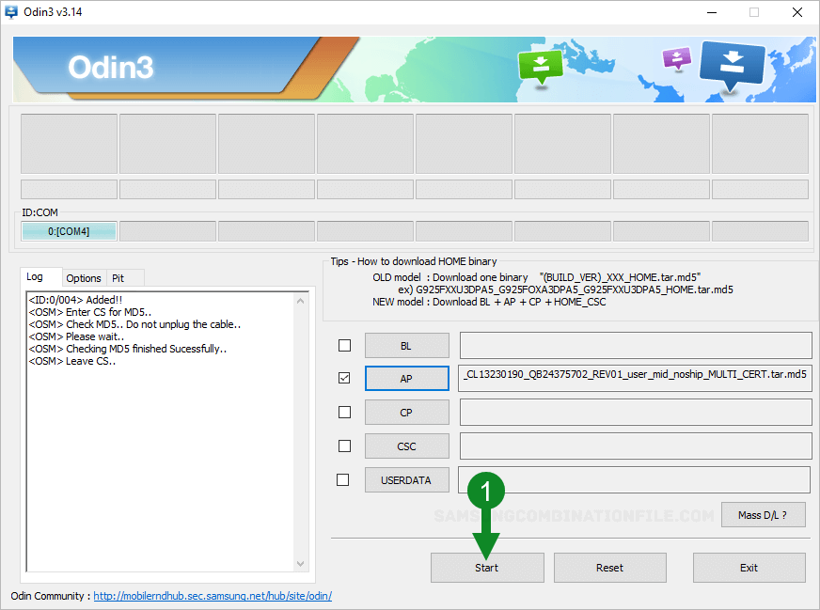820x610 pixels.
Task: Open the Odin Community samsung.net link
Action: click(213, 596)
